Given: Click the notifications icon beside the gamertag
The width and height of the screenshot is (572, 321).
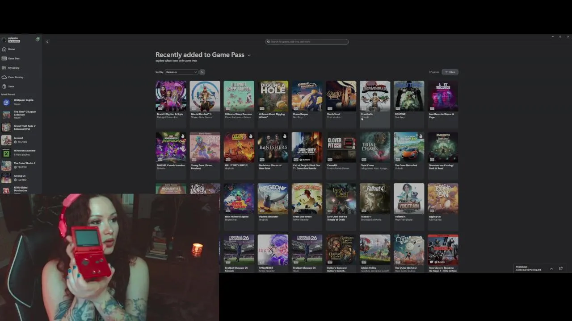Looking at the screenshot, I should point(38,39).
